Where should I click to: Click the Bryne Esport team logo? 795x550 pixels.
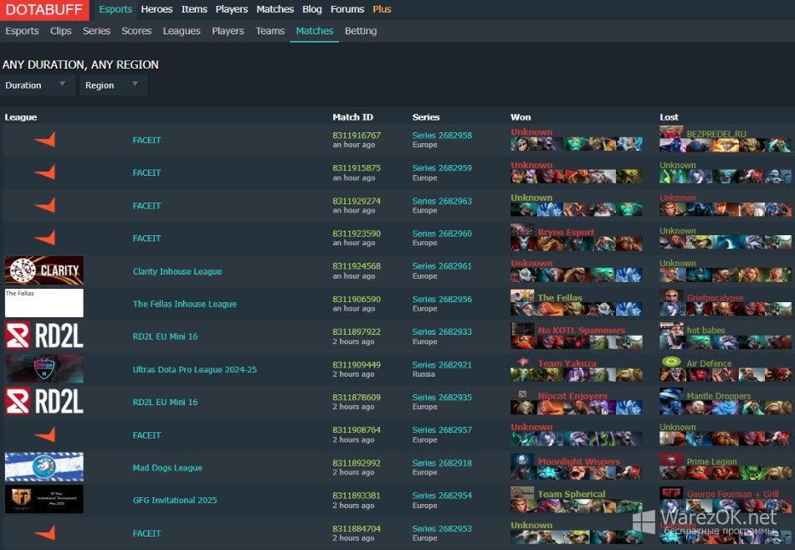(x=522, y=230)
